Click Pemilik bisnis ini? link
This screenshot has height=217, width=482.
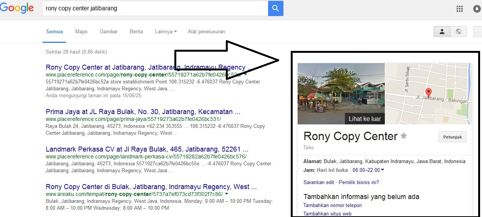(359, 182)
